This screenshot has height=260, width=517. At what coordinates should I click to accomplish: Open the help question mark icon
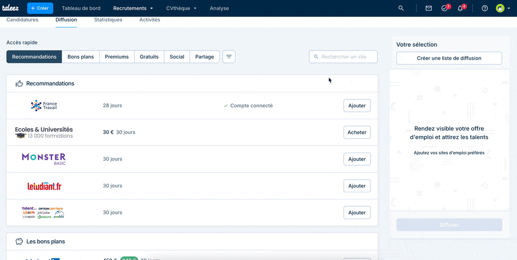tap(485, 8)
